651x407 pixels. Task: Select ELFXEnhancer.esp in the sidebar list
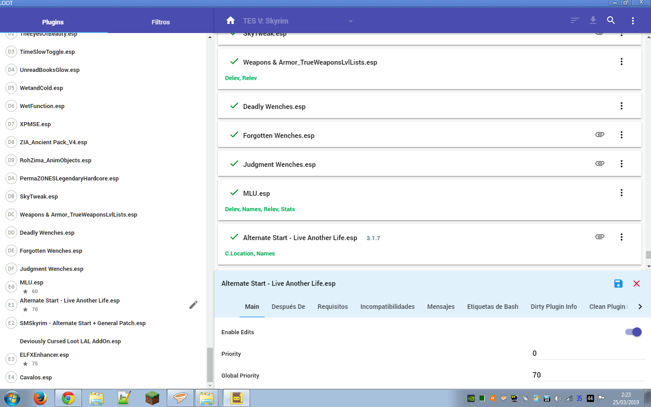(44, 355)
